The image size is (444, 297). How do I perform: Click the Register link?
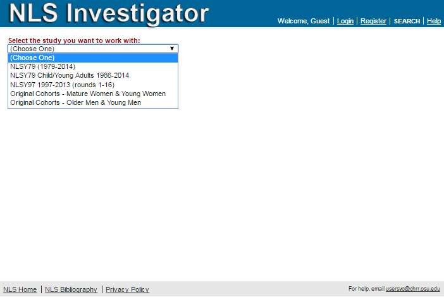pyautogui.click(x=373, y=21)
